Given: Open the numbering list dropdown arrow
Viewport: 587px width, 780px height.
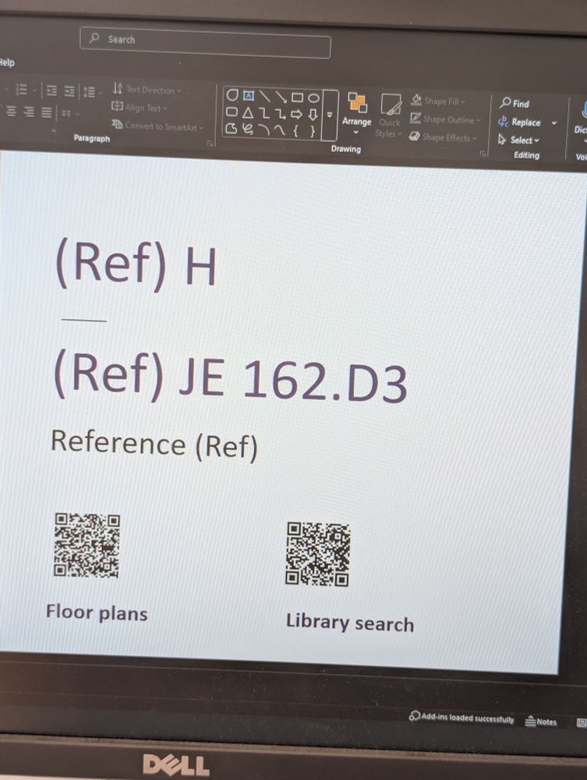Looking at the screenshot, I should pos(34,90).
